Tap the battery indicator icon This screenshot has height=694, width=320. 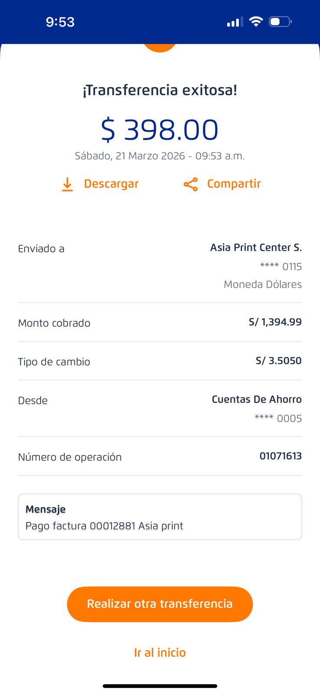[280, 22]
